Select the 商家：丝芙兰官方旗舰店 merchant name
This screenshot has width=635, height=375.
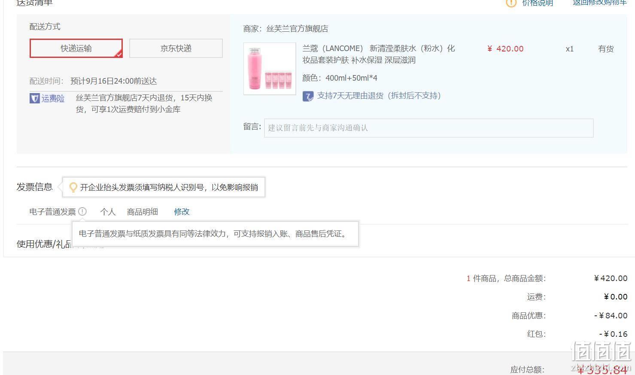286,29
